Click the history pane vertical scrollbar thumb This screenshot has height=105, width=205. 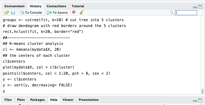coord(202,91)
